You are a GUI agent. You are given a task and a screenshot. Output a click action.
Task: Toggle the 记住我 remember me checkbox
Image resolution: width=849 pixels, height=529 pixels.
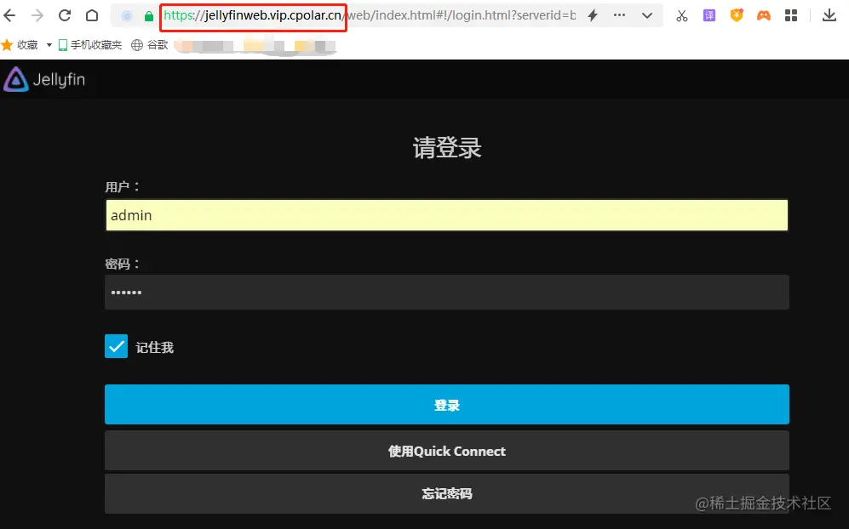point(117,347)
